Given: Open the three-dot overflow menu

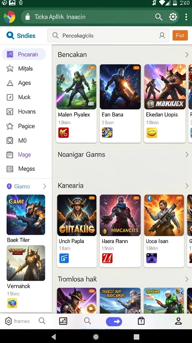Looking at the screenshot, I should pyautogui.click(x=186, y=17).
